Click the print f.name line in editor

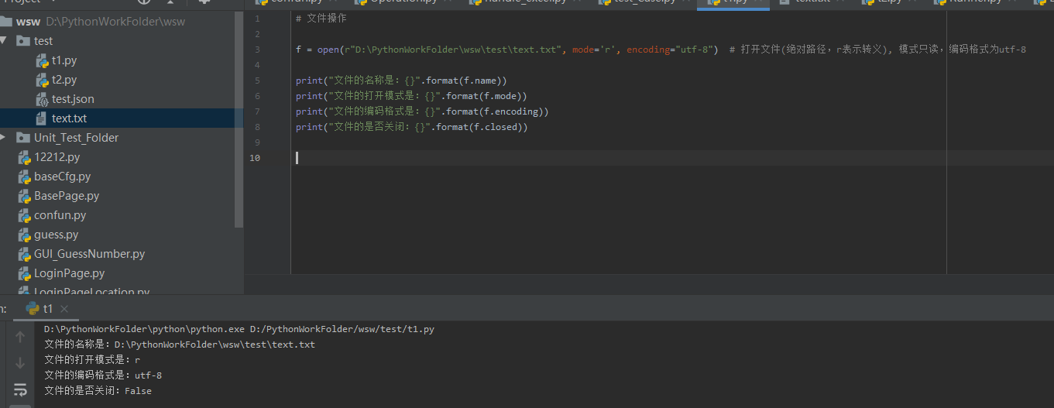click(x=401, y=81)
